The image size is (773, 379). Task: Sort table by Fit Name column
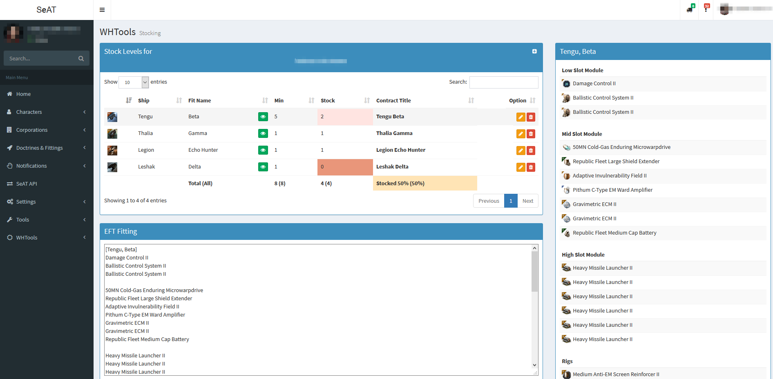click(x=228, y=100)
